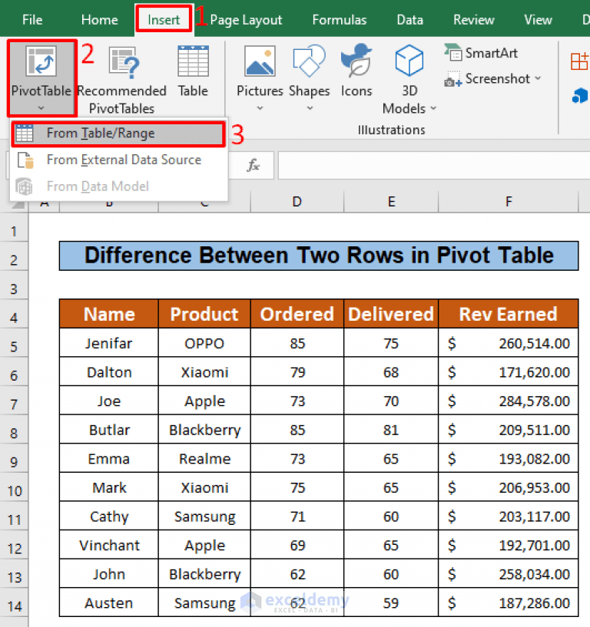Select the cell containing John

click(x=109, y=574)
